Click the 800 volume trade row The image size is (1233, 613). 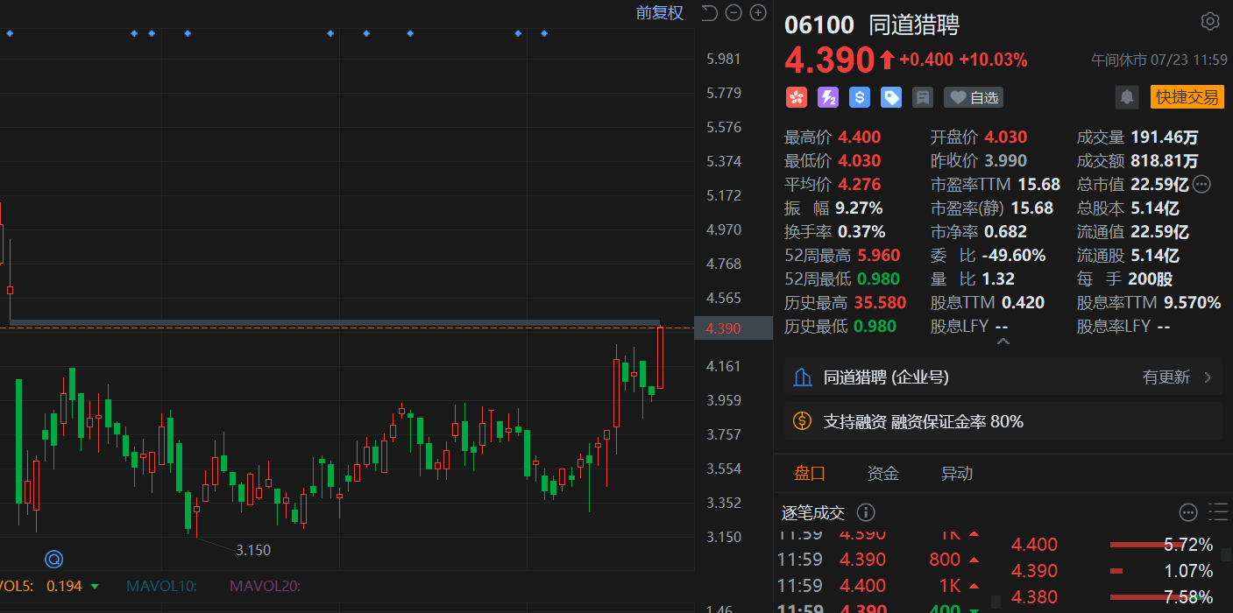pos(879,560)
